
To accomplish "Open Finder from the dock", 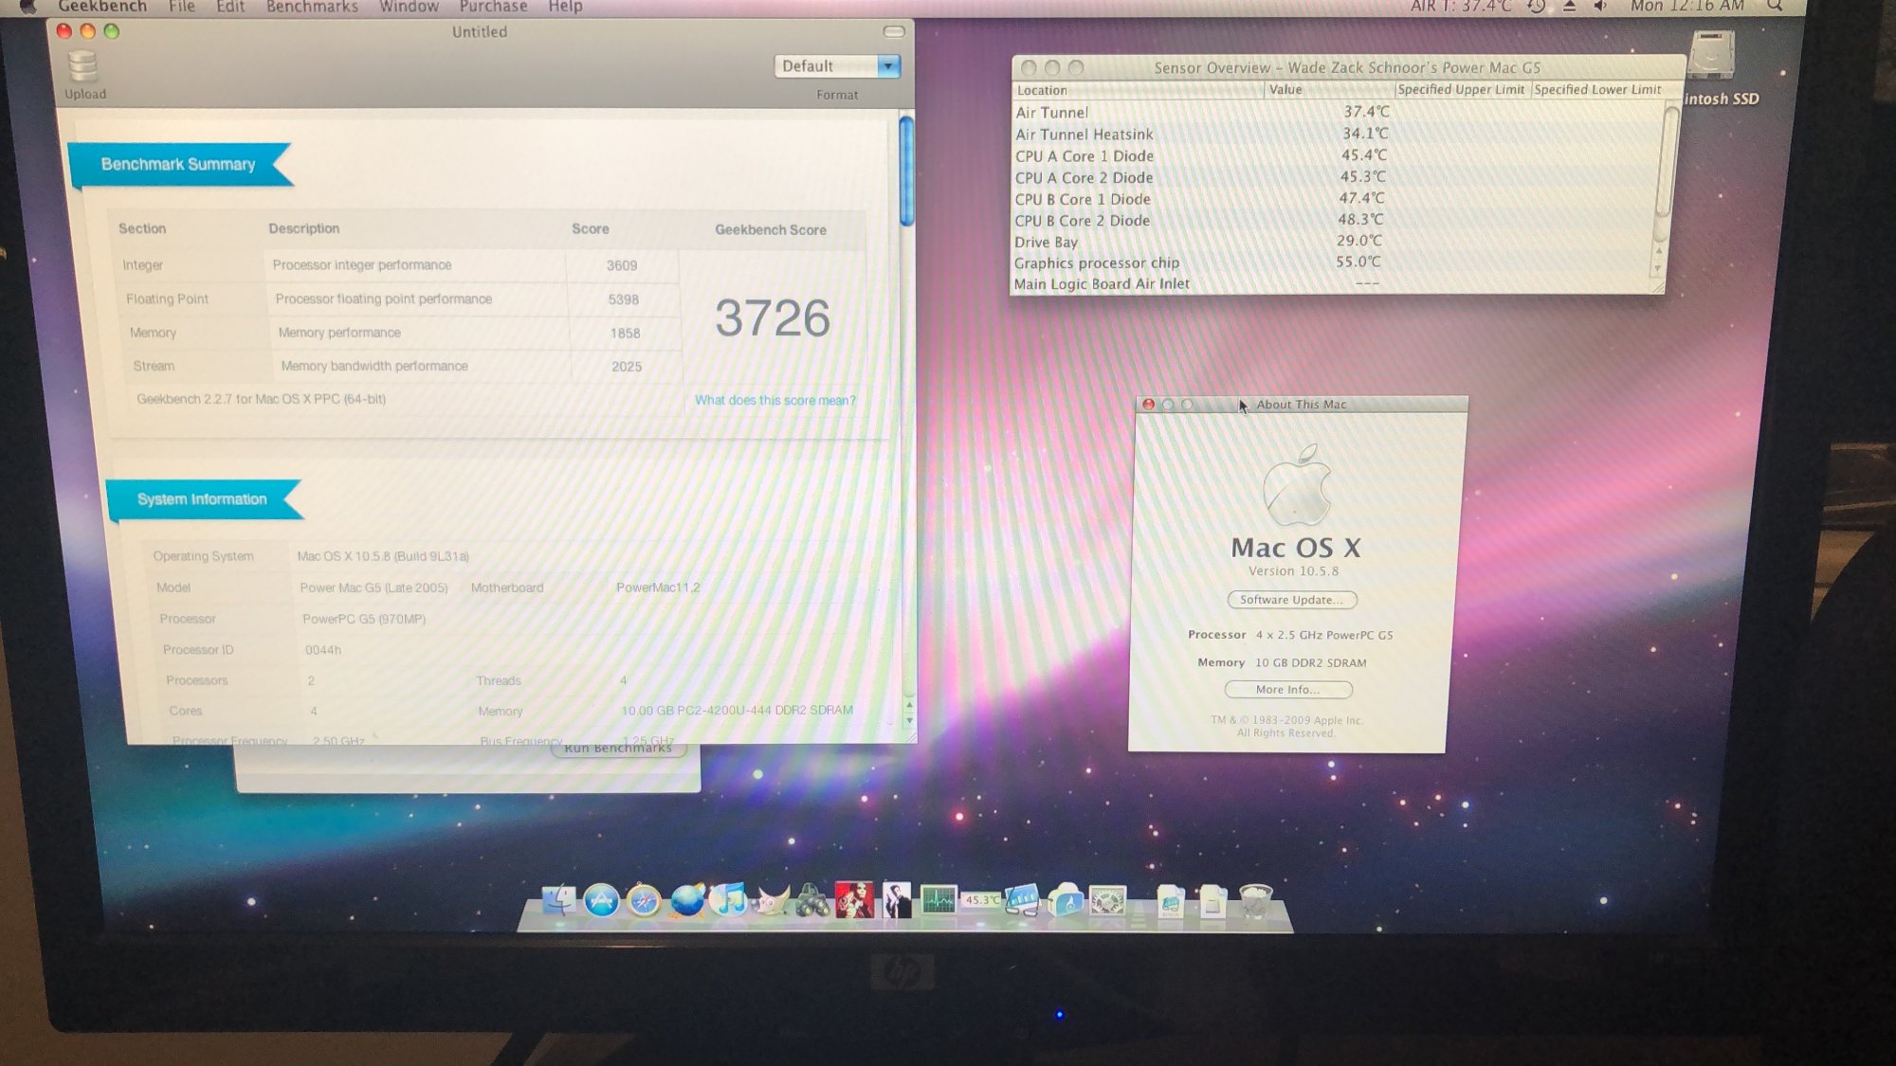I will [x=559, y=900].
